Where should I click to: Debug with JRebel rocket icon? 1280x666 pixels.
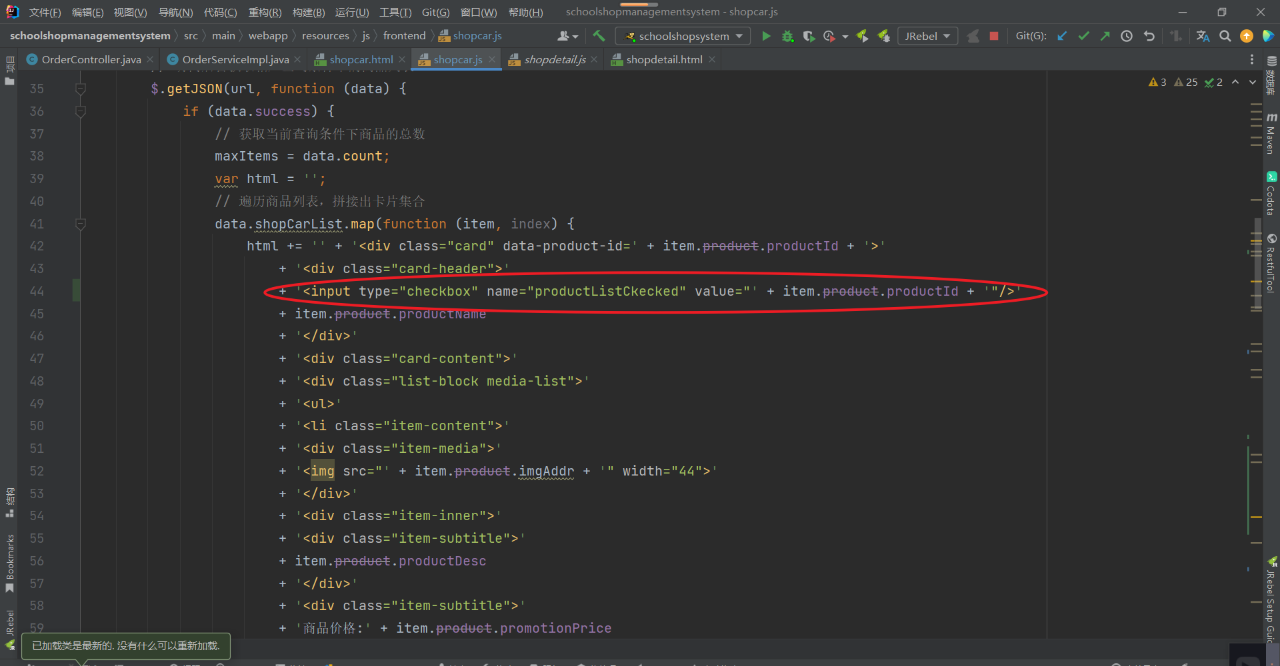[x=884, y=36]
